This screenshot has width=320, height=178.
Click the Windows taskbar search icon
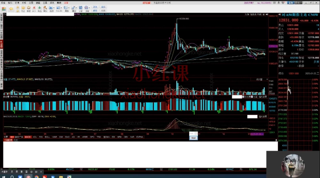(x=12, y=177)
